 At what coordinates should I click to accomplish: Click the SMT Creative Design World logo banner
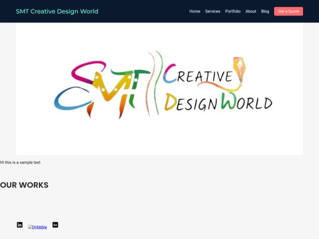tap(159, 89)
